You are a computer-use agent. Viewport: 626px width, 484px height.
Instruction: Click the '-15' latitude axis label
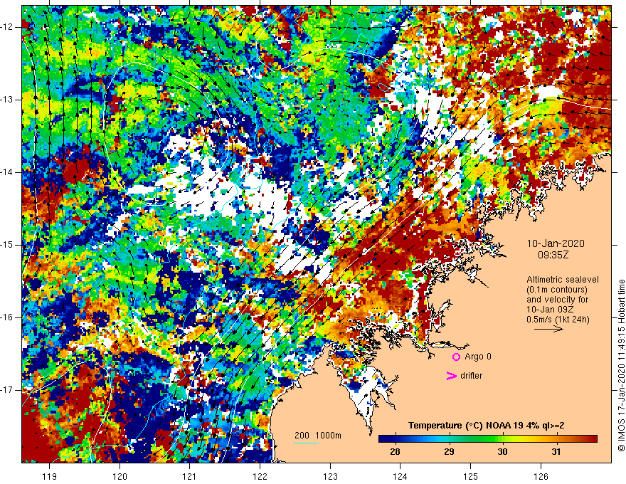(x=8, y=245)
